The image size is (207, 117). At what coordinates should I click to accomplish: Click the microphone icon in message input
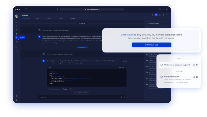(x=121, y=97)
